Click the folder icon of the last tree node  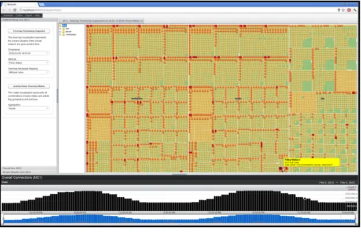[64, 35]
